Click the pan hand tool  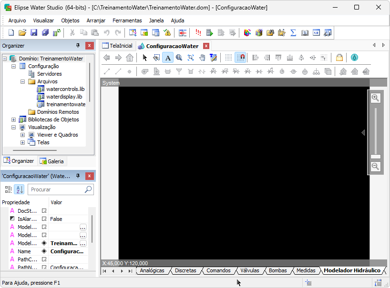click(x=202, y=58)
